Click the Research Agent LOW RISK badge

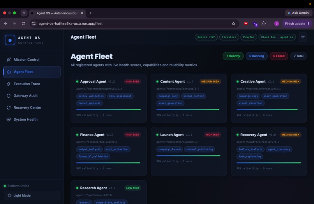click(132, 188)
